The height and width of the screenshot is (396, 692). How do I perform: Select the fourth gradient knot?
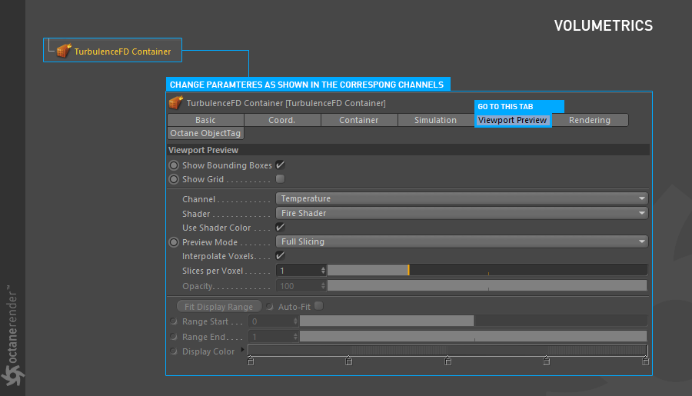click(x=547, y=361)
